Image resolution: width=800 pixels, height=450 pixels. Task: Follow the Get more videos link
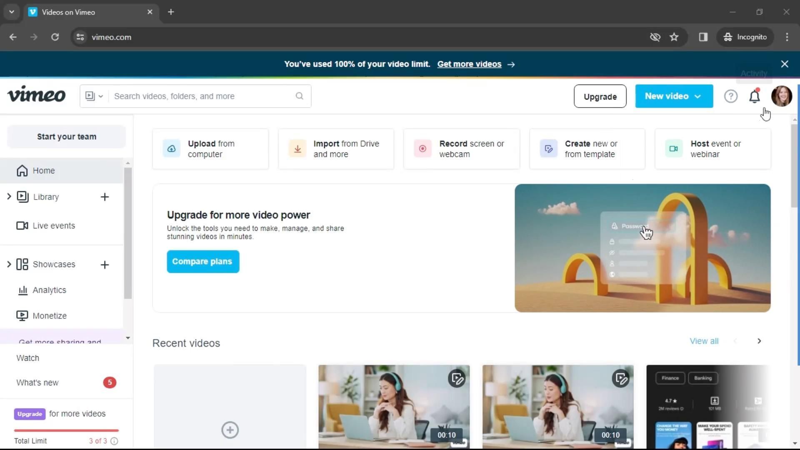469,64
